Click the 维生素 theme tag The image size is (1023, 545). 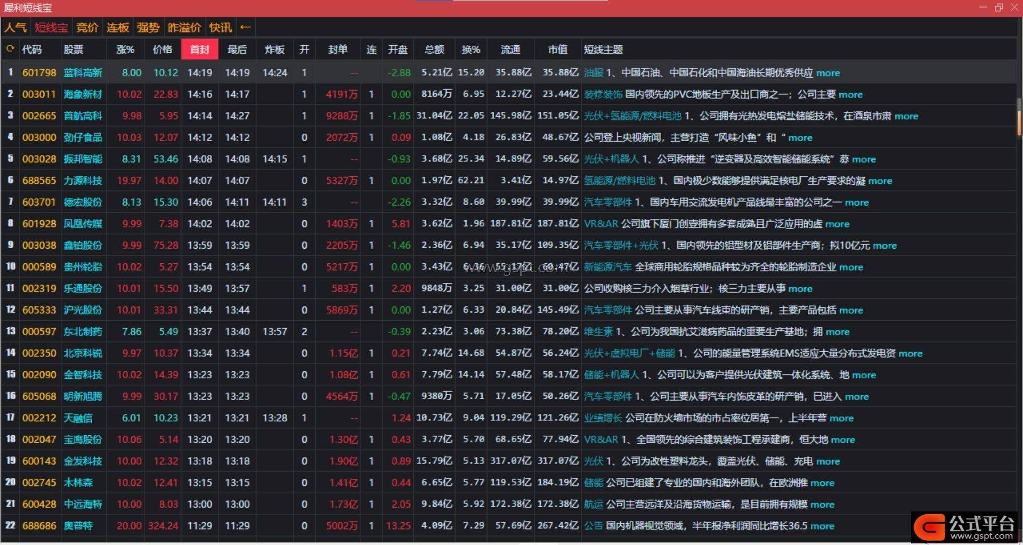click(598, 332)
